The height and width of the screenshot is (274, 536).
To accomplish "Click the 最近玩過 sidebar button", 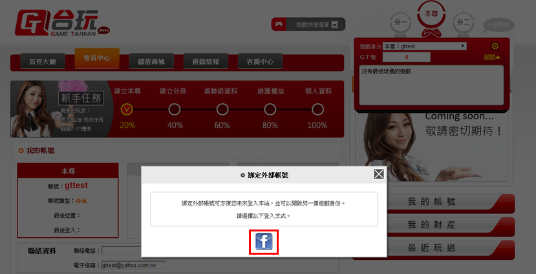I will point(433,249).
